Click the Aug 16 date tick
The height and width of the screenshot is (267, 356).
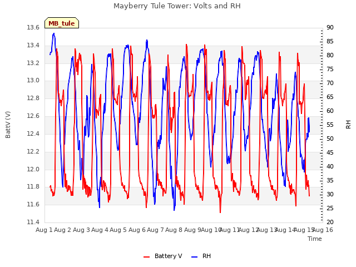point(323,230)
